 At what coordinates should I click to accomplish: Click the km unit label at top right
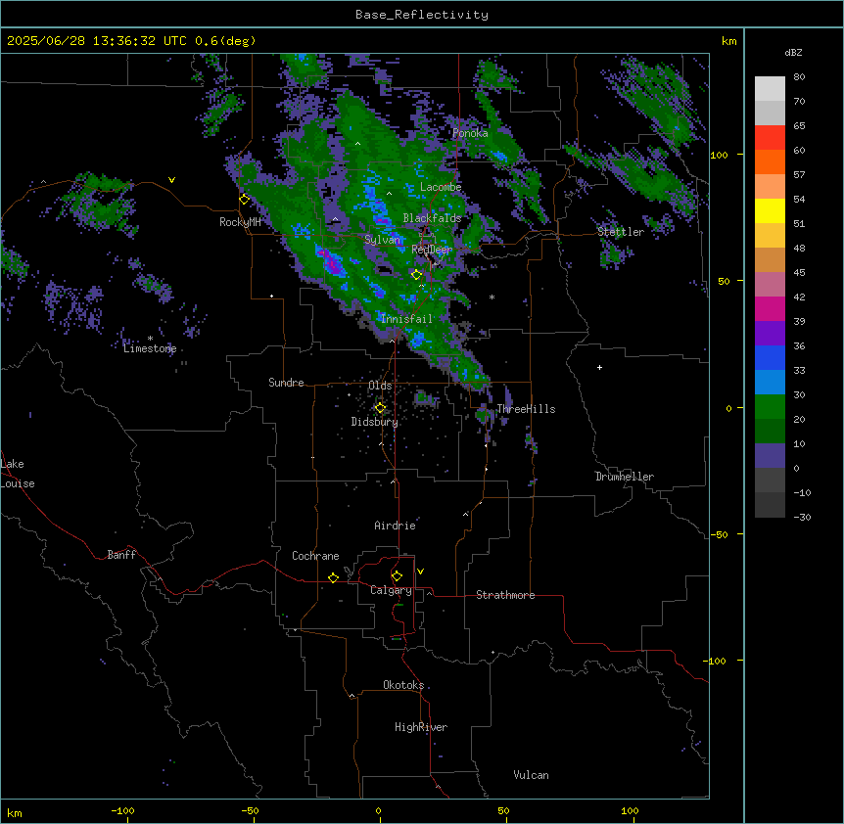pyautogui.click(x=728, y=41)
